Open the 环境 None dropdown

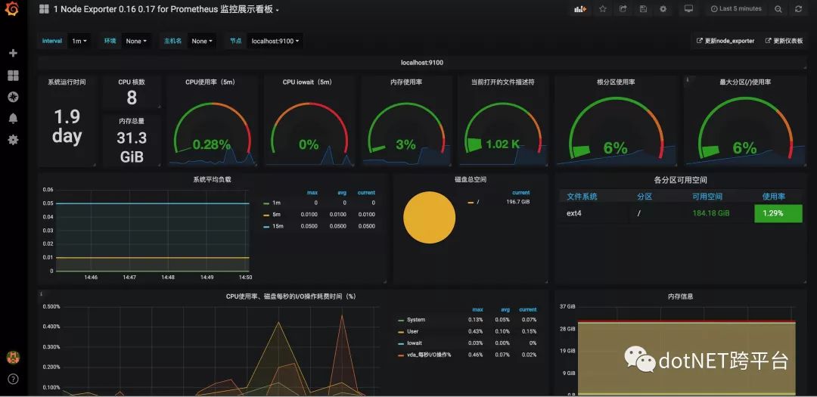pyautogui.click(x=136, y=41)
